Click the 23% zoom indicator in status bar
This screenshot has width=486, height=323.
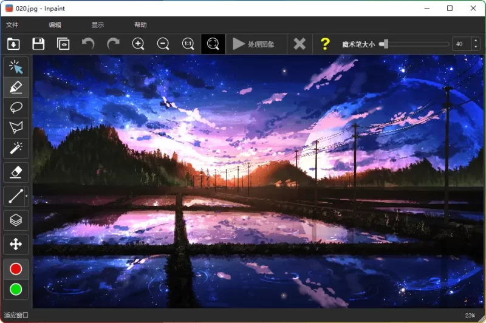[x=470, y=315]
